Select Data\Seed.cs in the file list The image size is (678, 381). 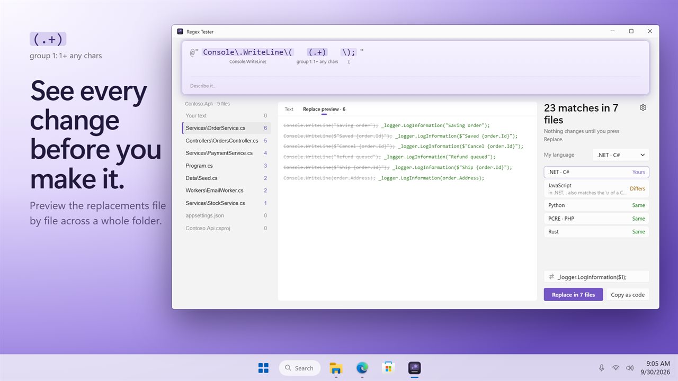coord(226,178)
